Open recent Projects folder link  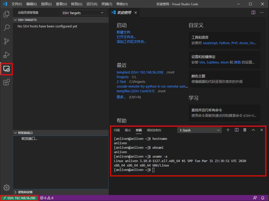[x=123, y=77]
